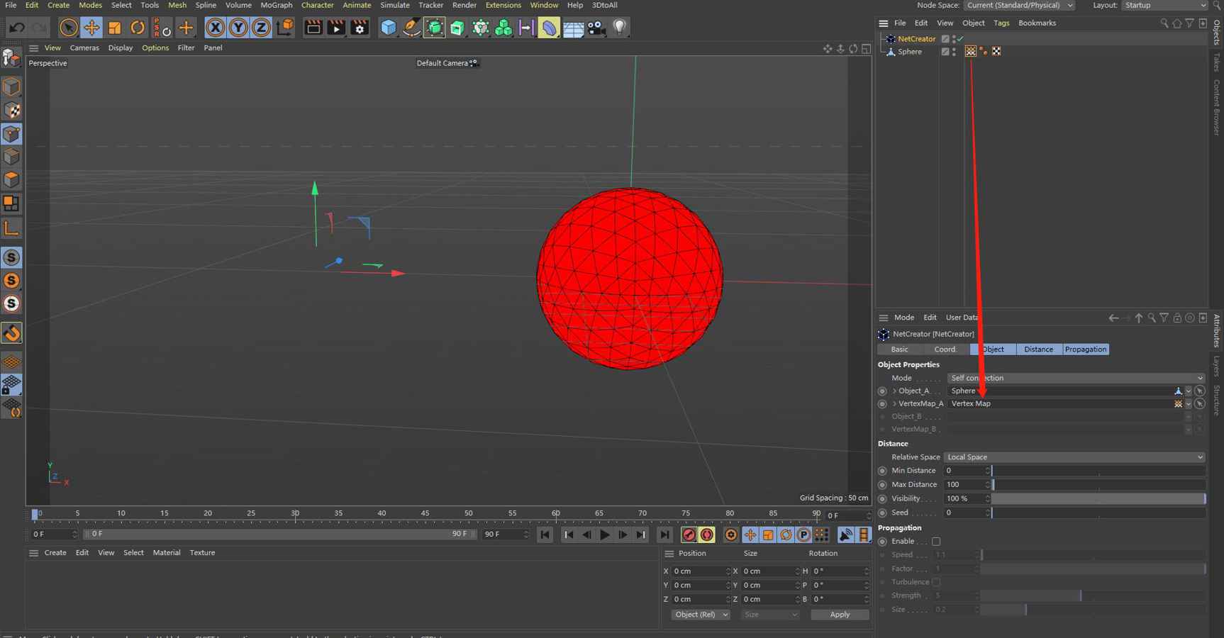The width and height of the screenshot is (1224, 638).
Task: Go to end of animation
Action: 664,535
